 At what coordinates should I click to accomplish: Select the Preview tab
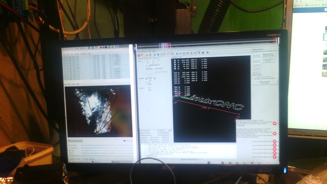point(174,56)
